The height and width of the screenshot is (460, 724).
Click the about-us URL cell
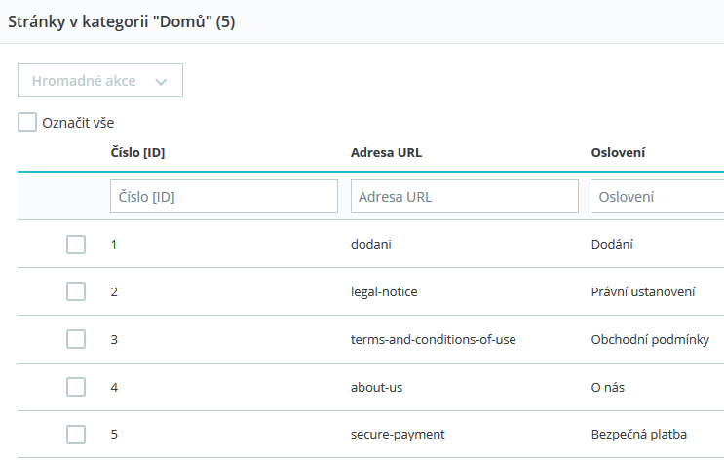(376, 387)
